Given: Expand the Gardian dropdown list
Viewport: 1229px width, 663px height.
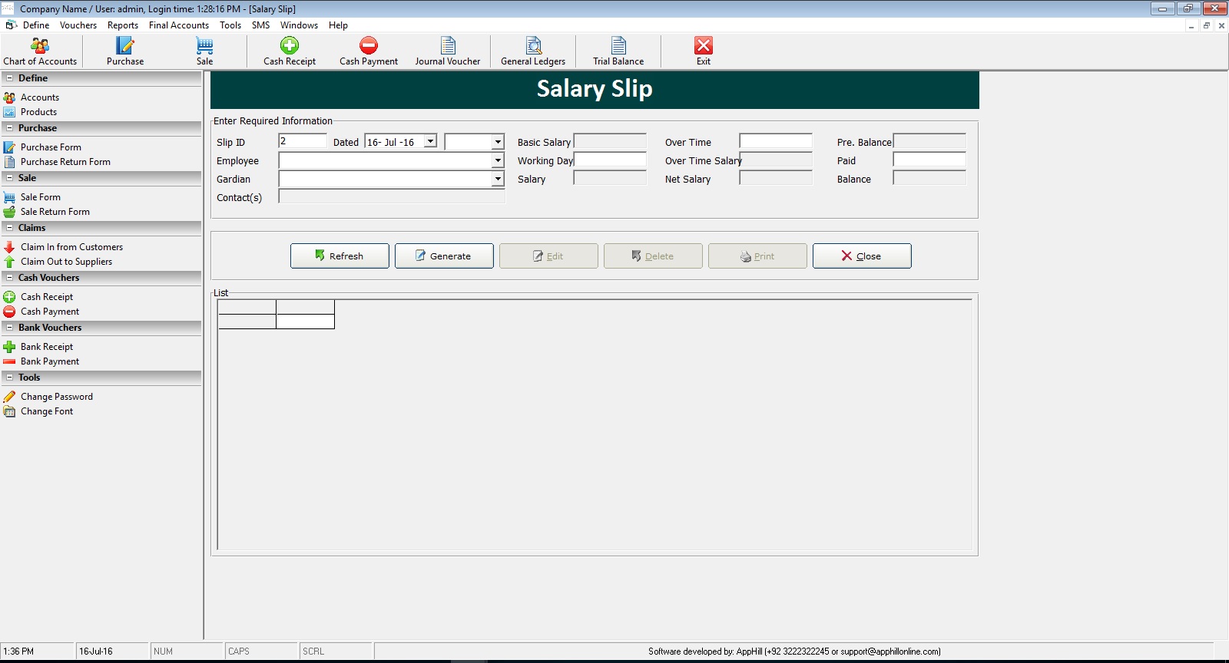Looking at the screenshot, I should pyautogui.click(x=498, y=179).
